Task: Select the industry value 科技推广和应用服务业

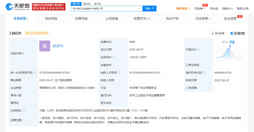Action: coord(143,88)
